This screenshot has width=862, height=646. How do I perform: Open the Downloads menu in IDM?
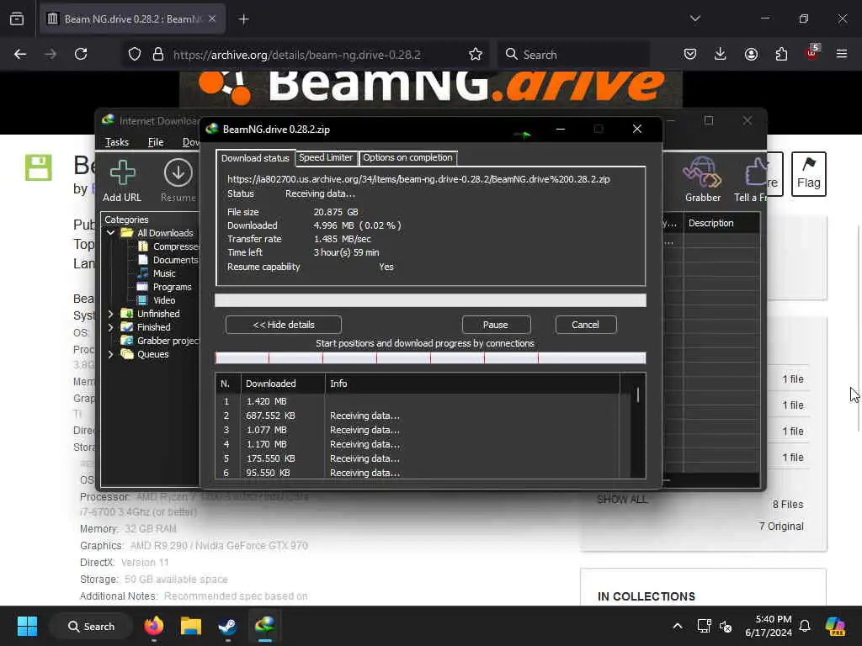(191, 142)
